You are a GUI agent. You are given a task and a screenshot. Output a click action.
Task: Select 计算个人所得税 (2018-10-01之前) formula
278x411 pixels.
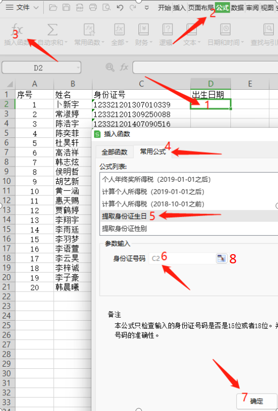pos(189,204)
